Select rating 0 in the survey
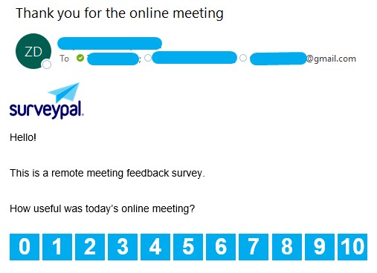The height and width of the screenshot is (273, 377). 25,247
